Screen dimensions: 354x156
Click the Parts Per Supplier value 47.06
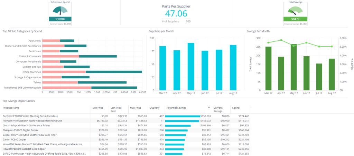click(x=176, y=14)
